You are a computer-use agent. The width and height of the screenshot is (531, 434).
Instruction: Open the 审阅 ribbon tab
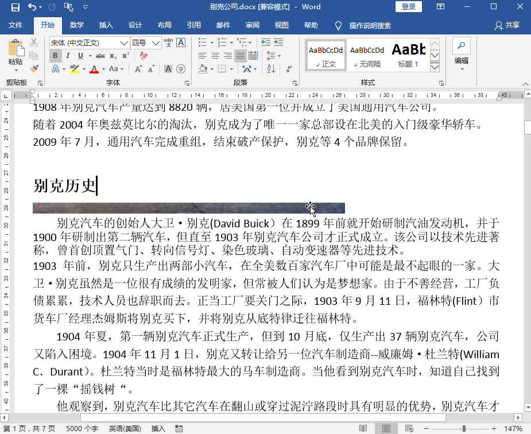[x=253, y=25]
